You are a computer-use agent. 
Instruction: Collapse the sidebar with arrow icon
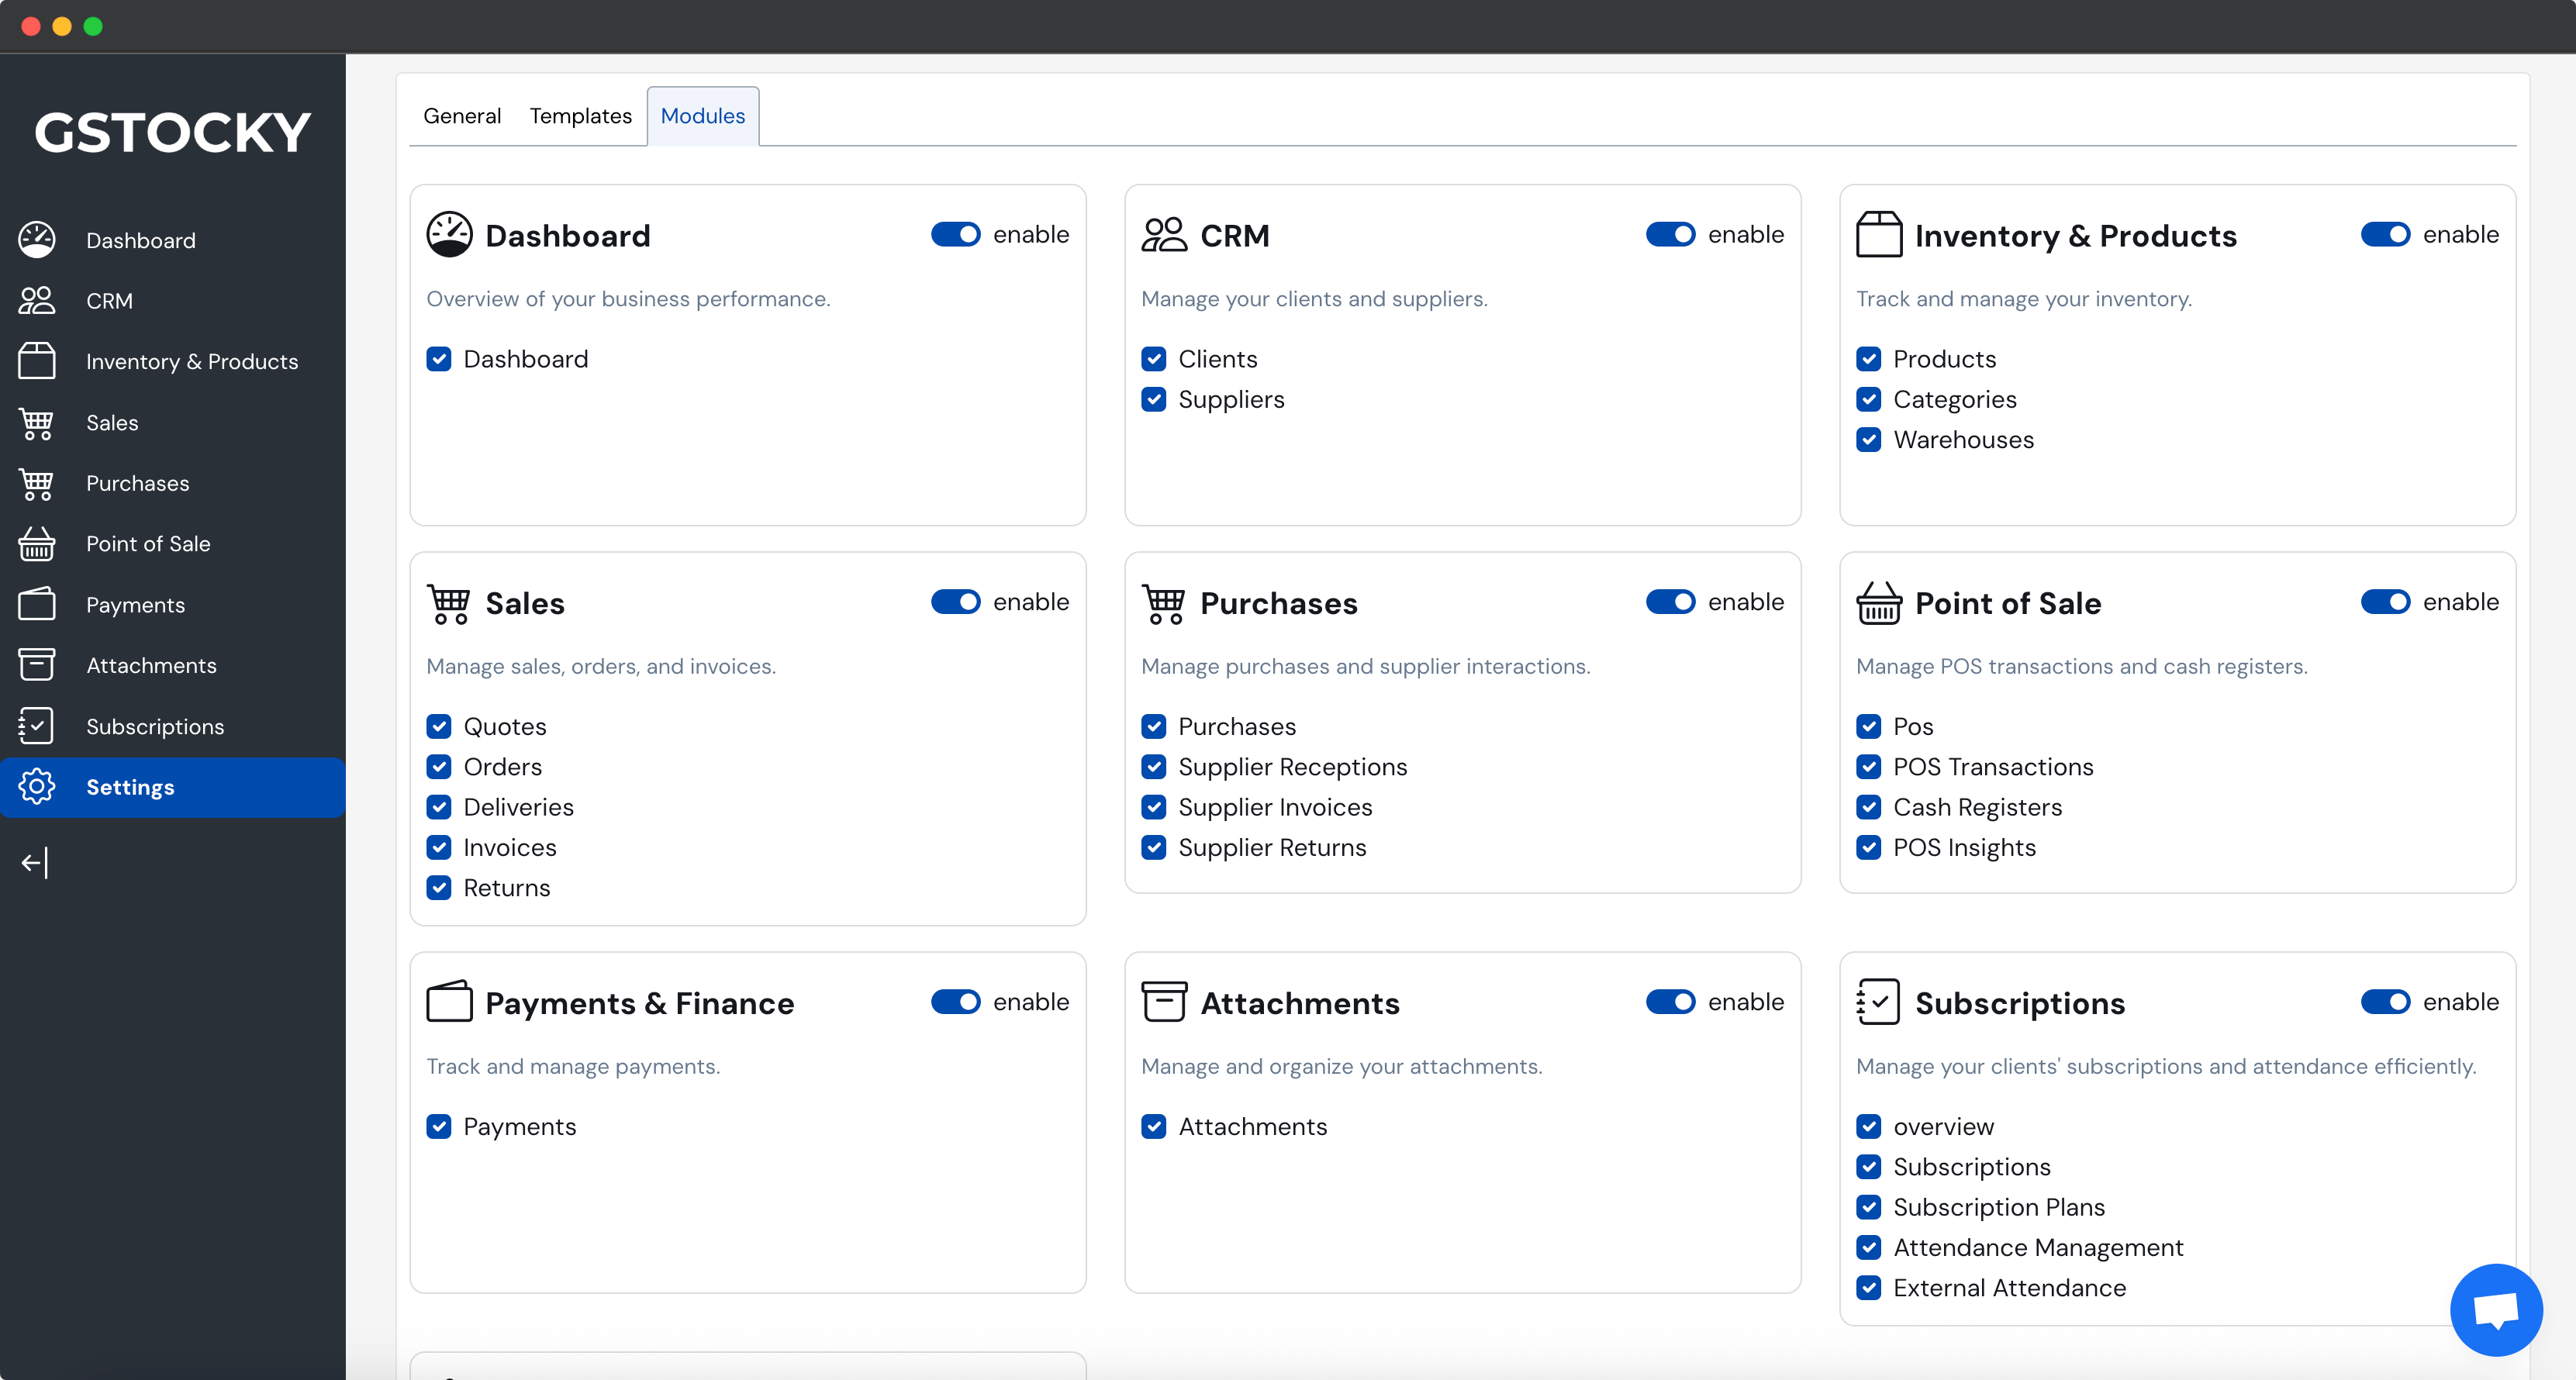click(35, 863)
